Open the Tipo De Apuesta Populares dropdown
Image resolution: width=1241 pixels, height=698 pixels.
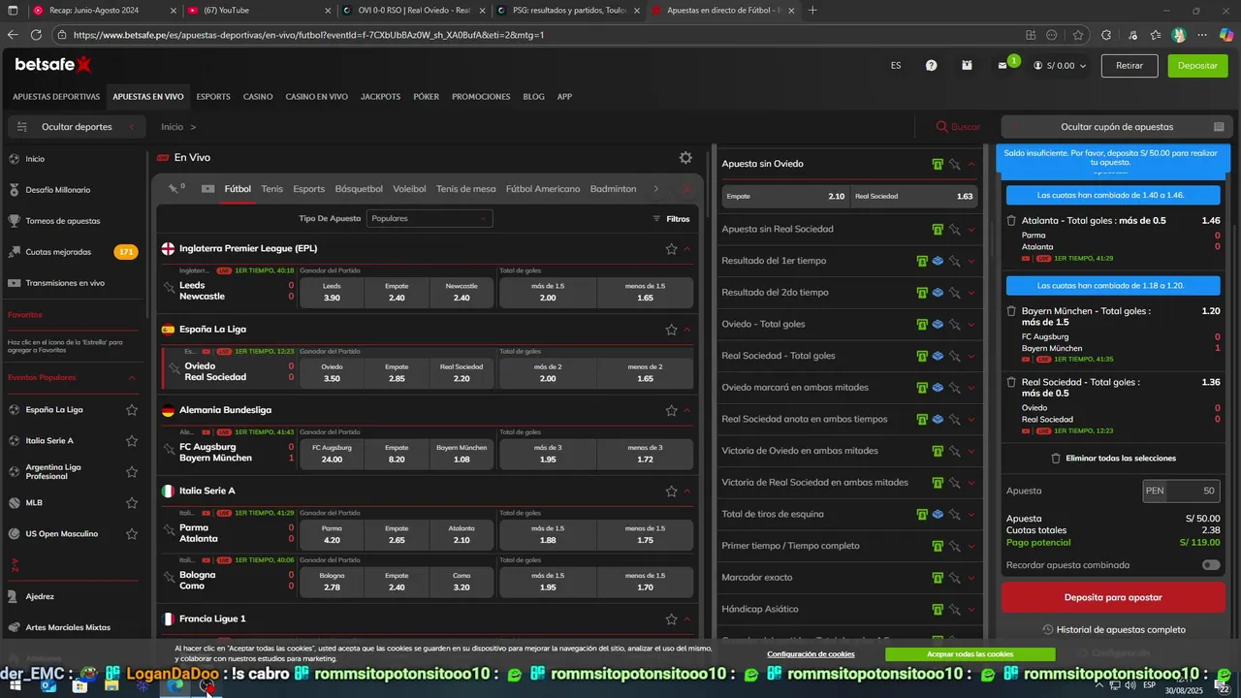[430, 219]
